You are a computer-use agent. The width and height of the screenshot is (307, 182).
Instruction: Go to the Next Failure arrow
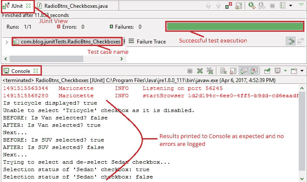(x=208, y=6)
